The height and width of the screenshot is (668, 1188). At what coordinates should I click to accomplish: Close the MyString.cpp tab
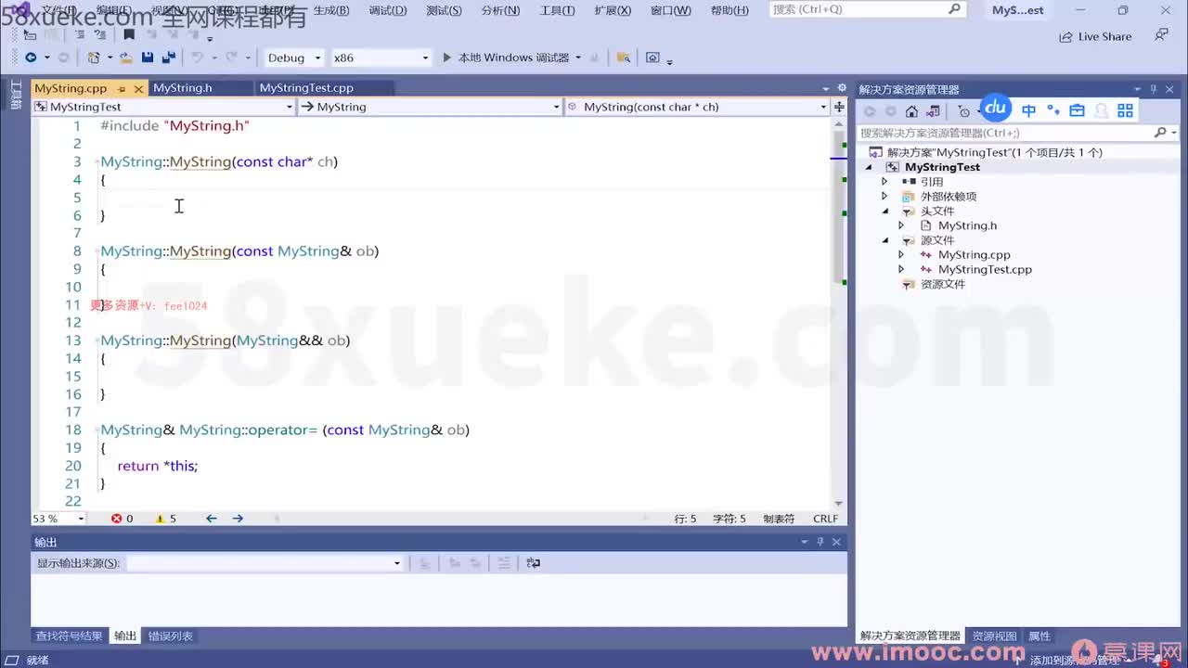139,89
